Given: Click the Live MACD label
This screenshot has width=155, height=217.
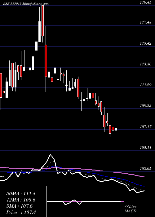Looking at the screenshot, I should tap(131, 209).
